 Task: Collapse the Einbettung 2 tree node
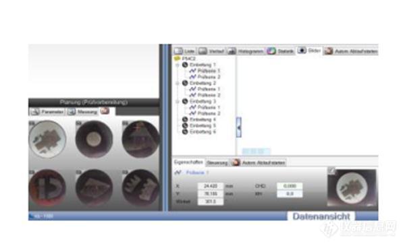point(177,84)
